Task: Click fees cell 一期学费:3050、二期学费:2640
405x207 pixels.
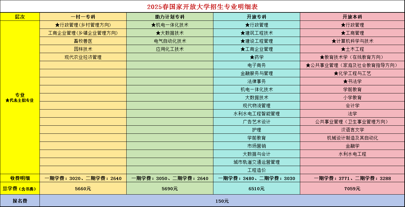Action: coord(170,178)
